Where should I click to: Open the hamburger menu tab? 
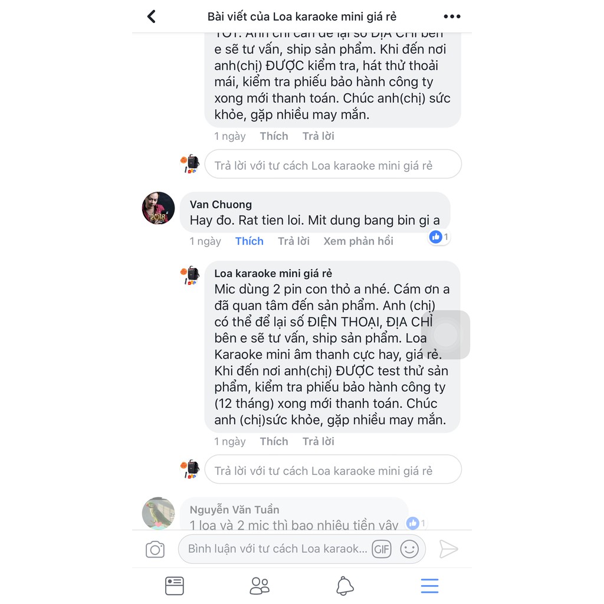[429, 586]
